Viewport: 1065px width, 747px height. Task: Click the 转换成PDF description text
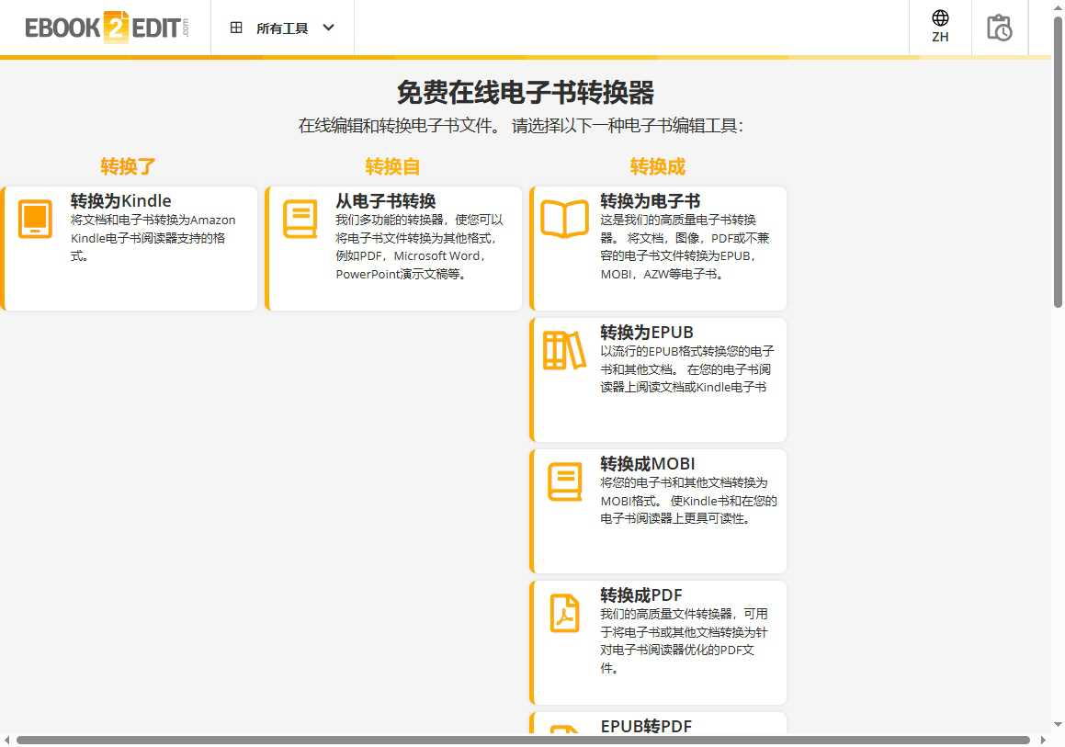(x=684, y=641)
